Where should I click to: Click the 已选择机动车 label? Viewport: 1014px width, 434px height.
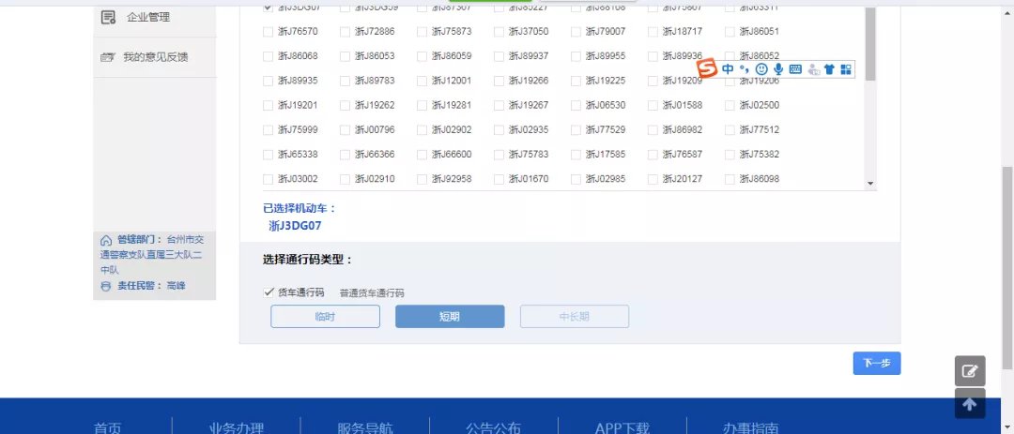300,209
